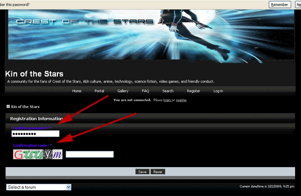Image resolution: width=301 pixels, height=196 pixels.
Task: Click the Kin of the Stars site title
Action: click(34, 74)
